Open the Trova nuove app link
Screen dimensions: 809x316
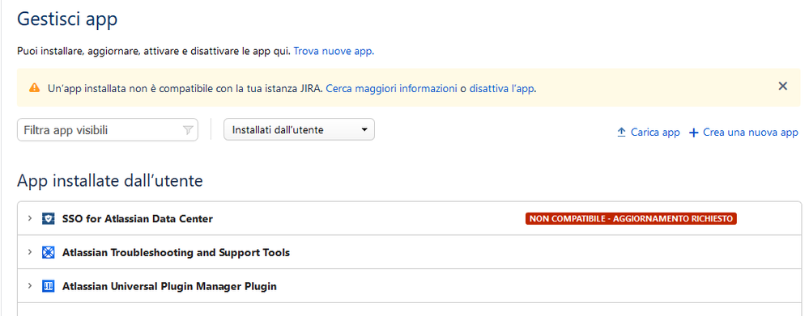334,52
